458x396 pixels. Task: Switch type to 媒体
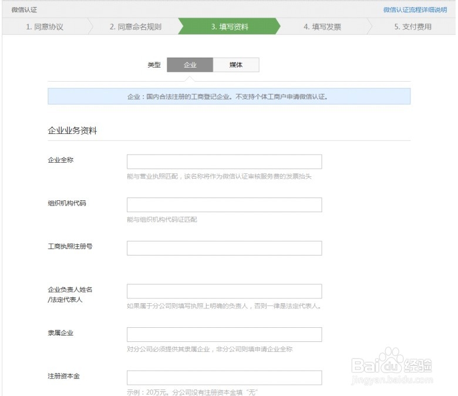tap(236, 65)
